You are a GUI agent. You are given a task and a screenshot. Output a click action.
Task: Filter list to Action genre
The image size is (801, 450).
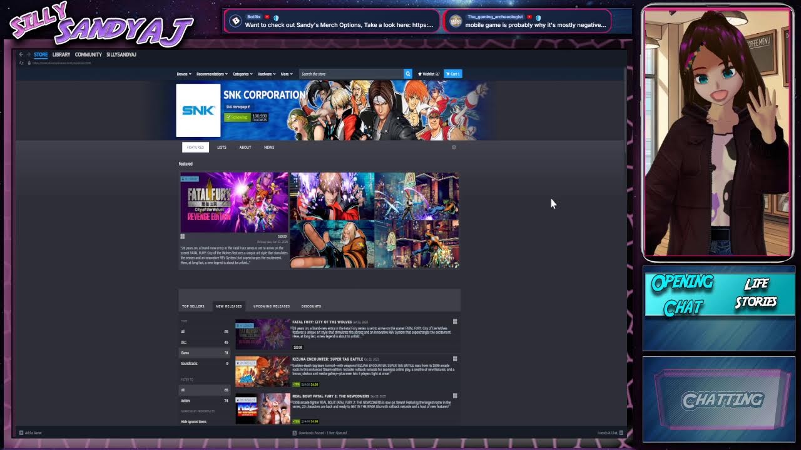tap(205, 401)
